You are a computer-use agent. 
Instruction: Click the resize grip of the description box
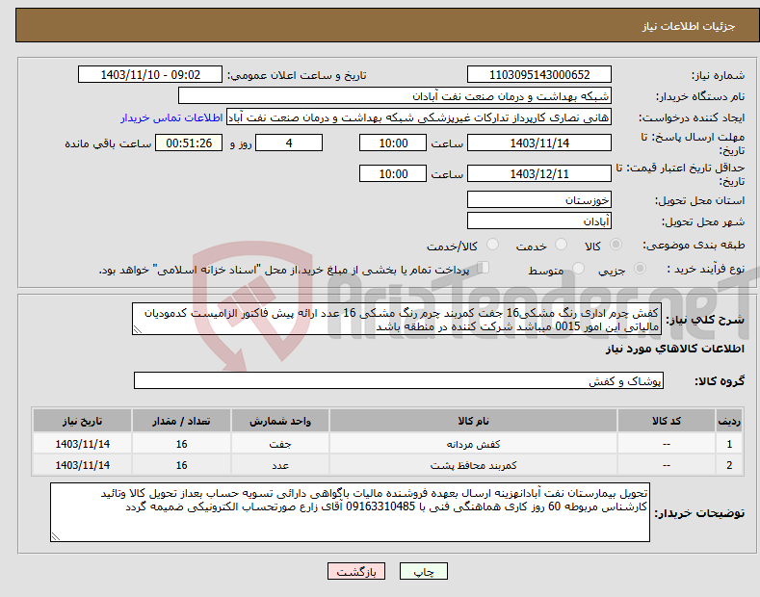click(137, 329)
